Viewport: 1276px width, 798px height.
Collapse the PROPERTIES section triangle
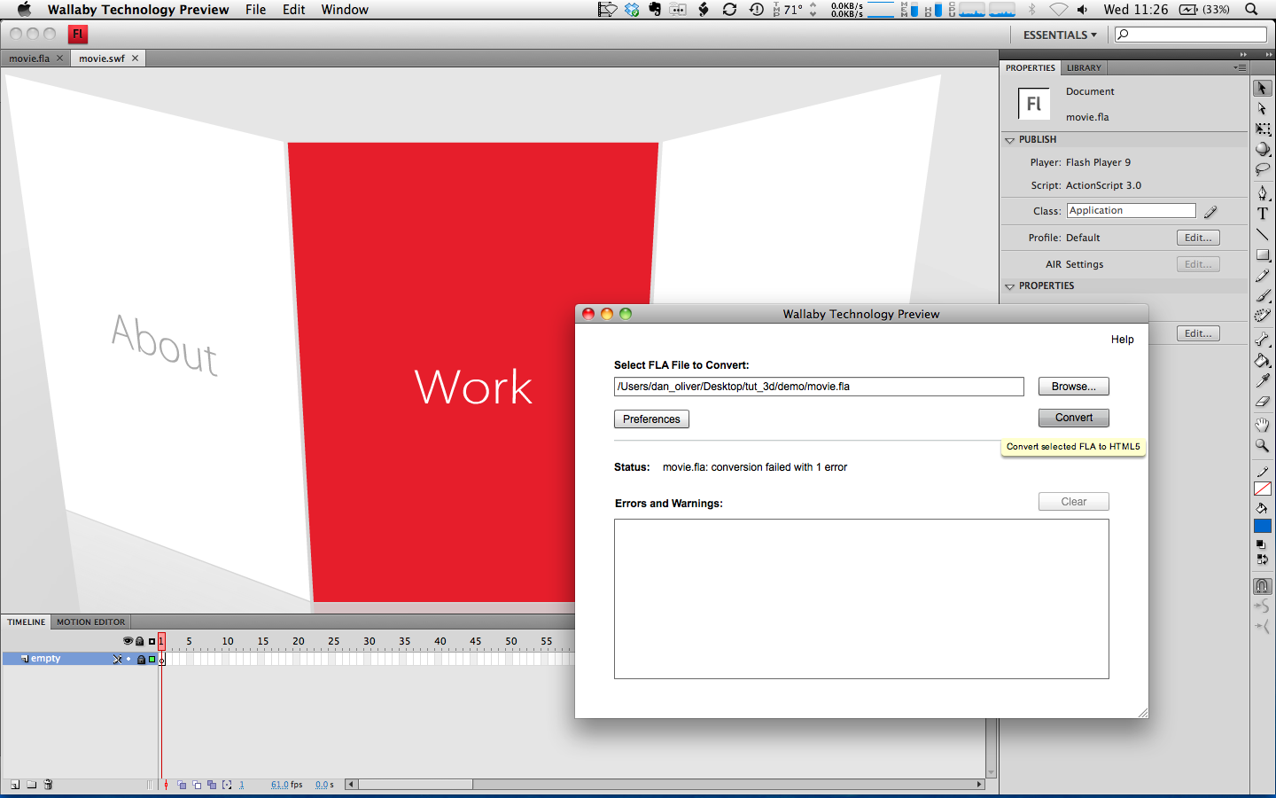click(1009, 286)
